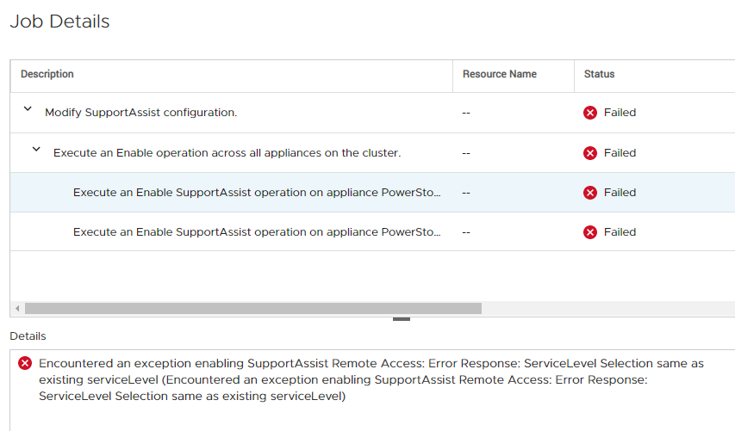
Task: Sort by the Status column header
Action: click(x=600, y=75)
